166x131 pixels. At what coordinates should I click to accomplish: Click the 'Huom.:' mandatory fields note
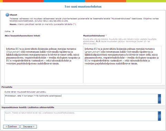(x=43, y=24)
